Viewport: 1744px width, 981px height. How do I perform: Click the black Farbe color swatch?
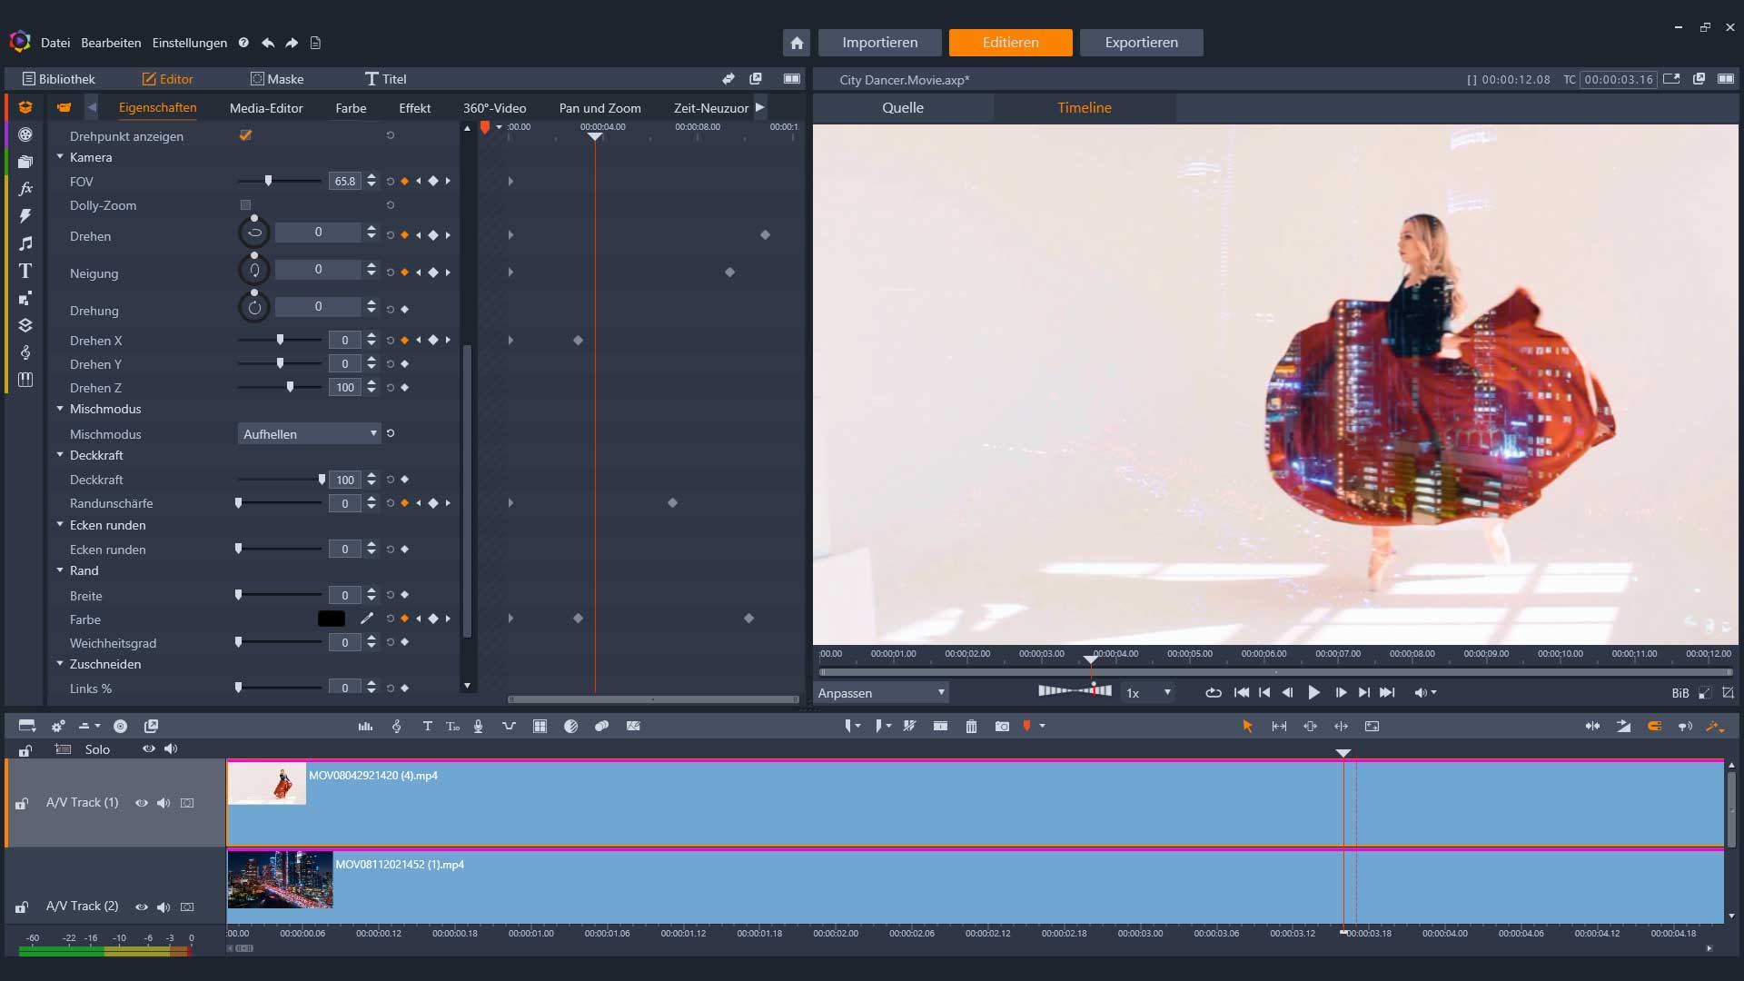click(332, 619)
